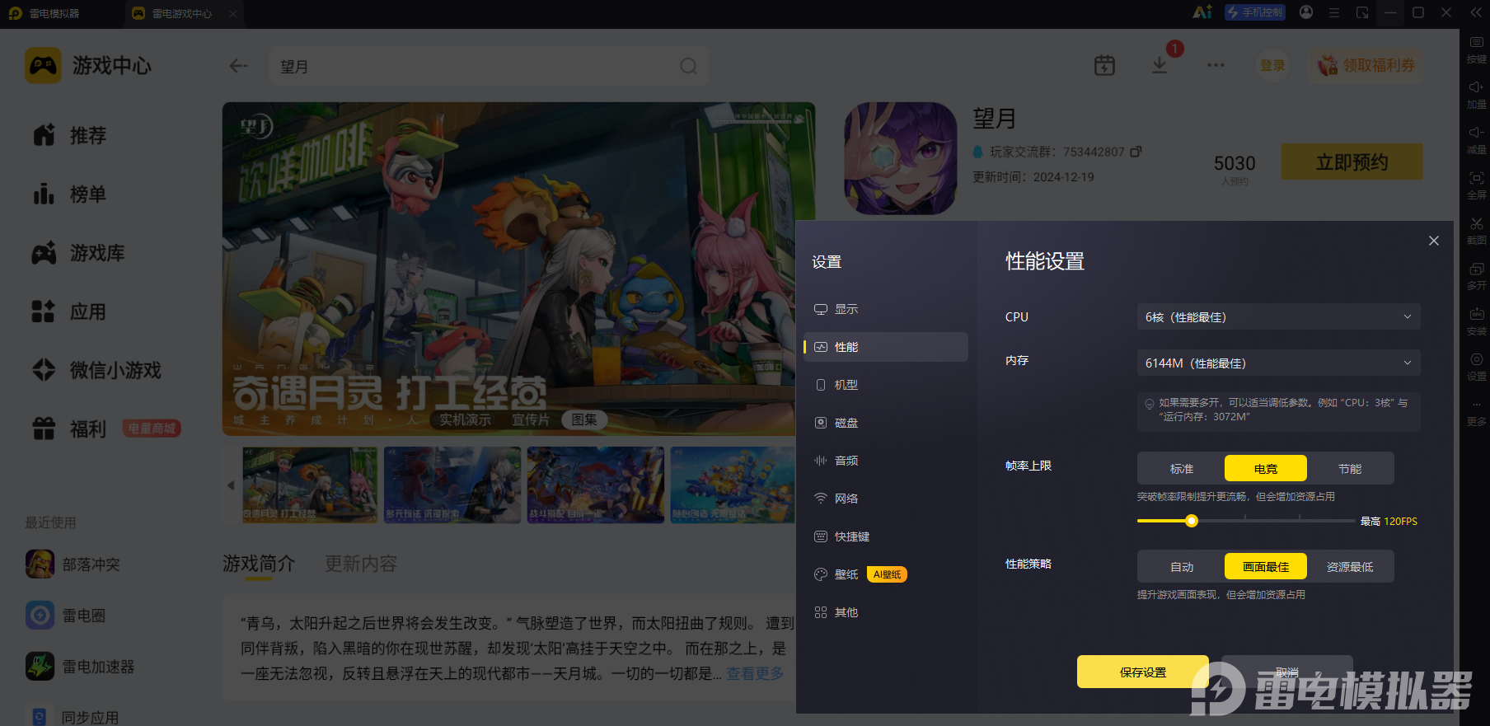This screenshot has width=1490, height=726.
Task: Open the 福利 benefits sidebar section
Action: point(70,429)
